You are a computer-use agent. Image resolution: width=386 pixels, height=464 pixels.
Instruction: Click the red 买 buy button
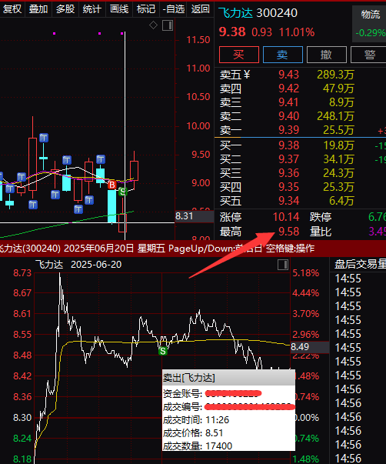pos(239,55)
